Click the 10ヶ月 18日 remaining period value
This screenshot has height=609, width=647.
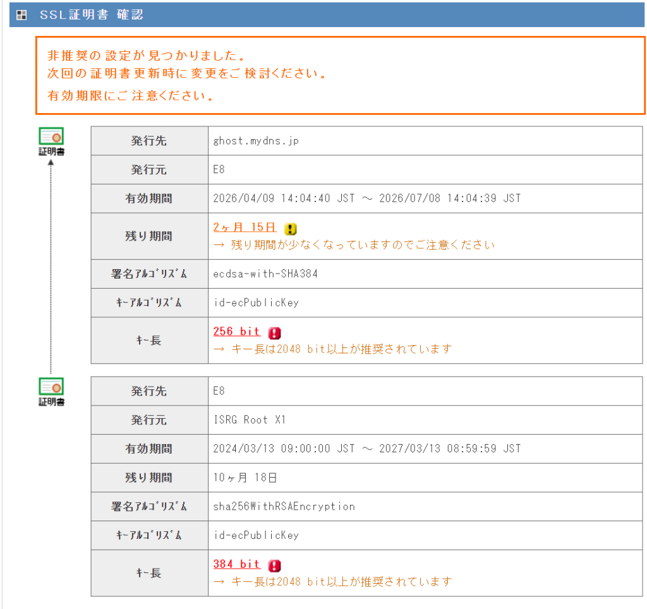pyautogui.click(x=245, y=478)
